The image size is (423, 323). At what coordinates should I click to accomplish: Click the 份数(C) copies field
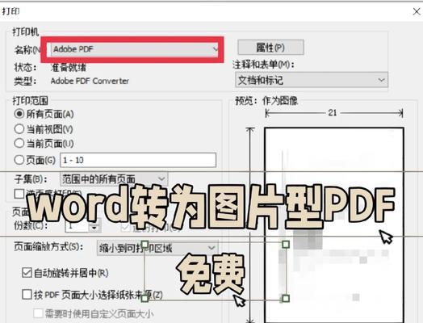pos(77,225)
